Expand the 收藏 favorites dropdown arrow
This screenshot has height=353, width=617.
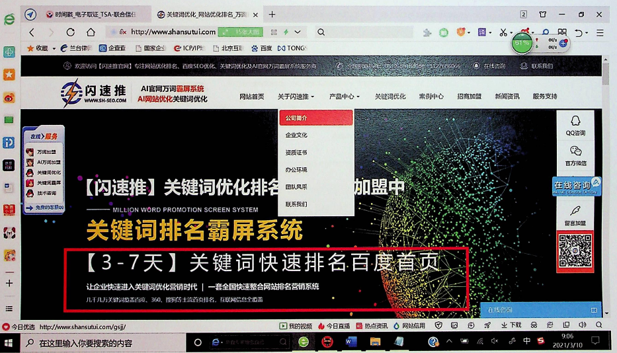coord(54,48)
